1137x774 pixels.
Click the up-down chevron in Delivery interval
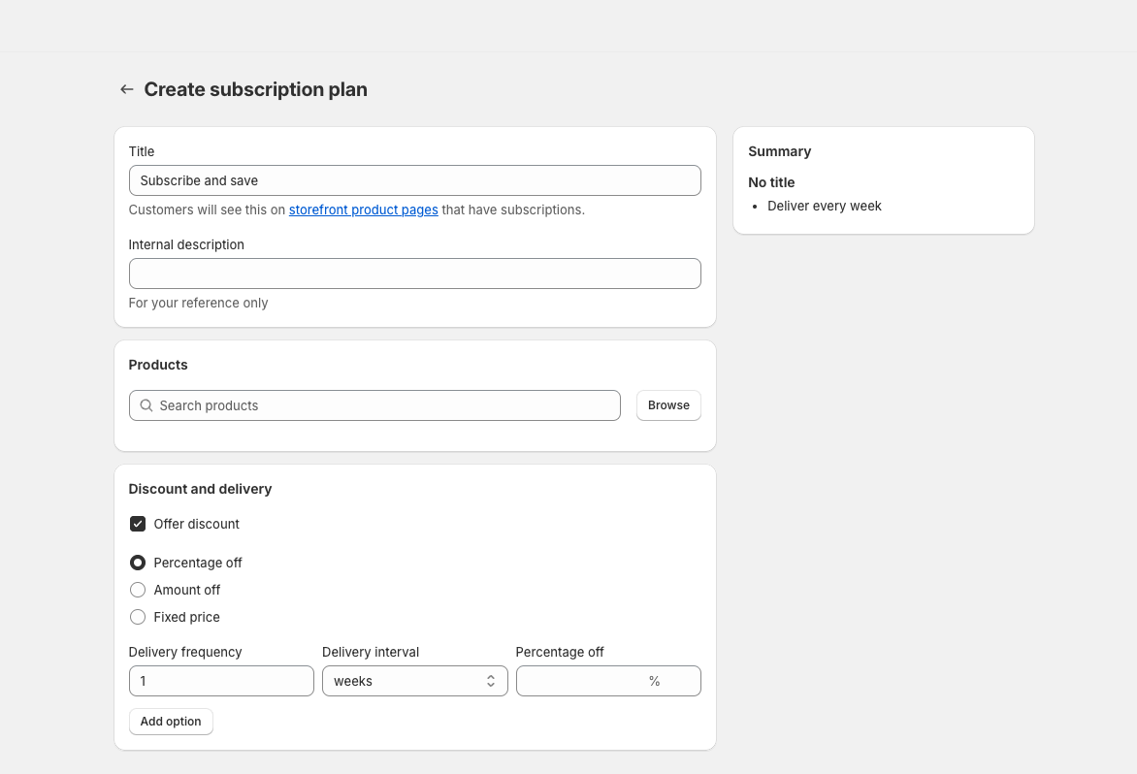tap(491, 681)
